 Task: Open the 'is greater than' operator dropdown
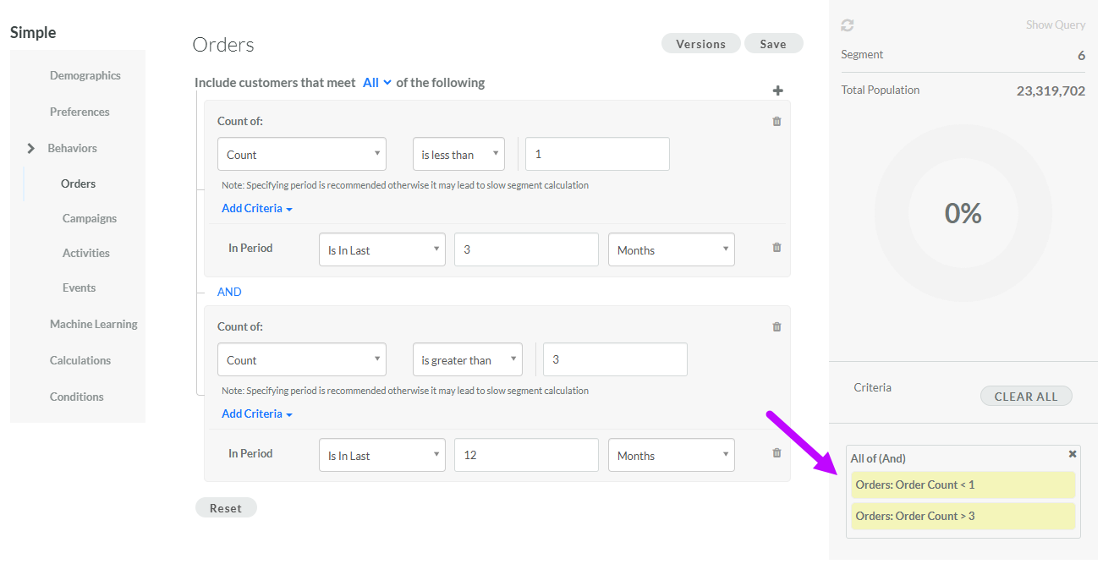coord(467,360)
